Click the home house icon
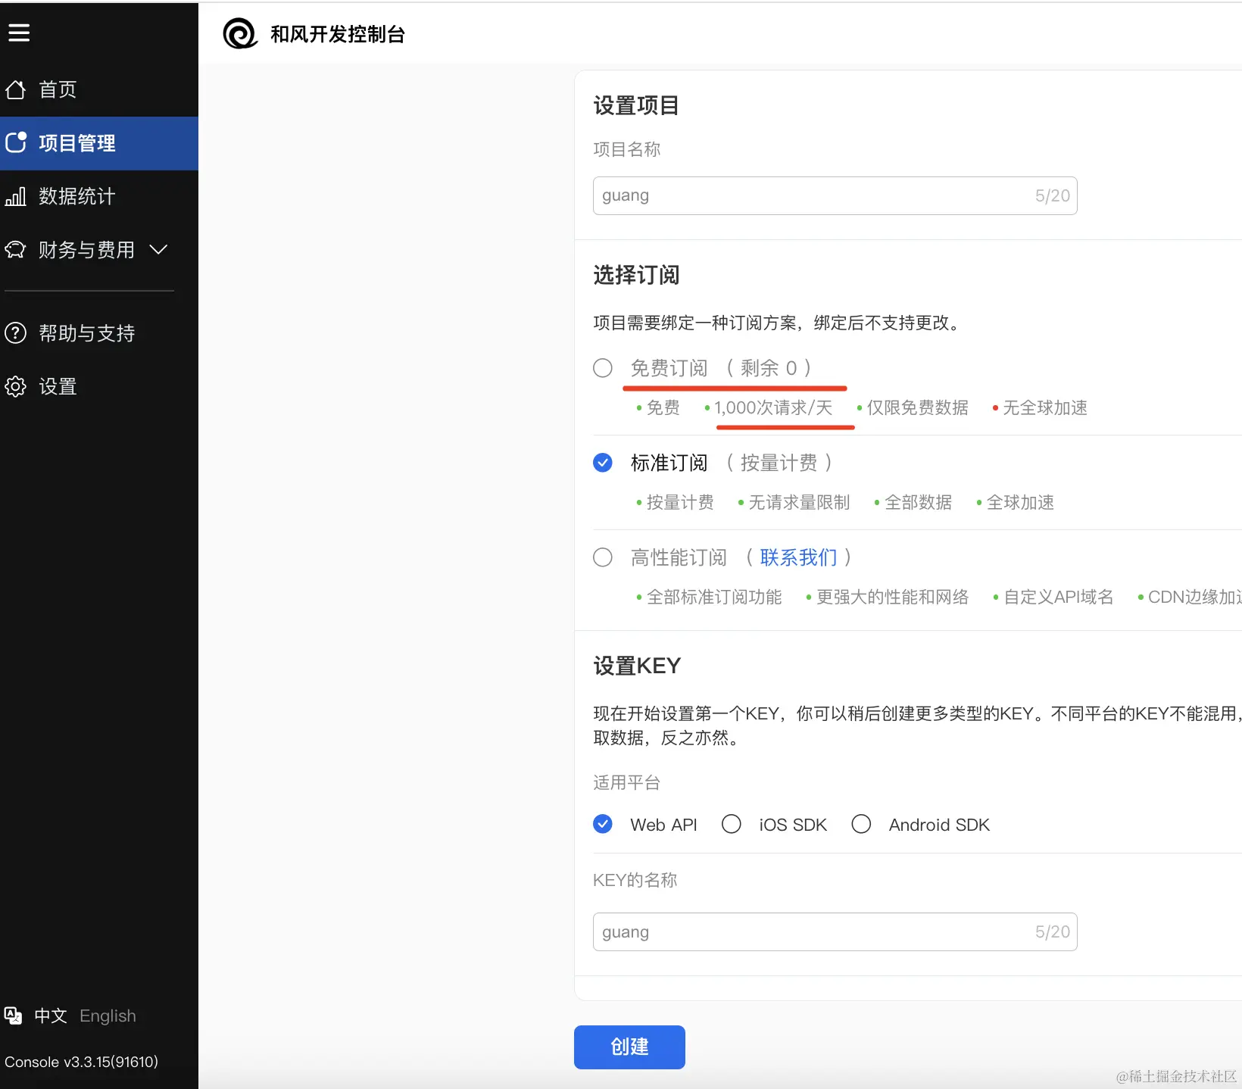 16,89
